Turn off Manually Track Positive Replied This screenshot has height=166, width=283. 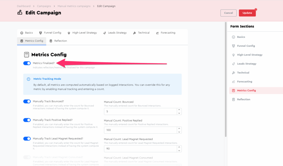tap(27, 120)
